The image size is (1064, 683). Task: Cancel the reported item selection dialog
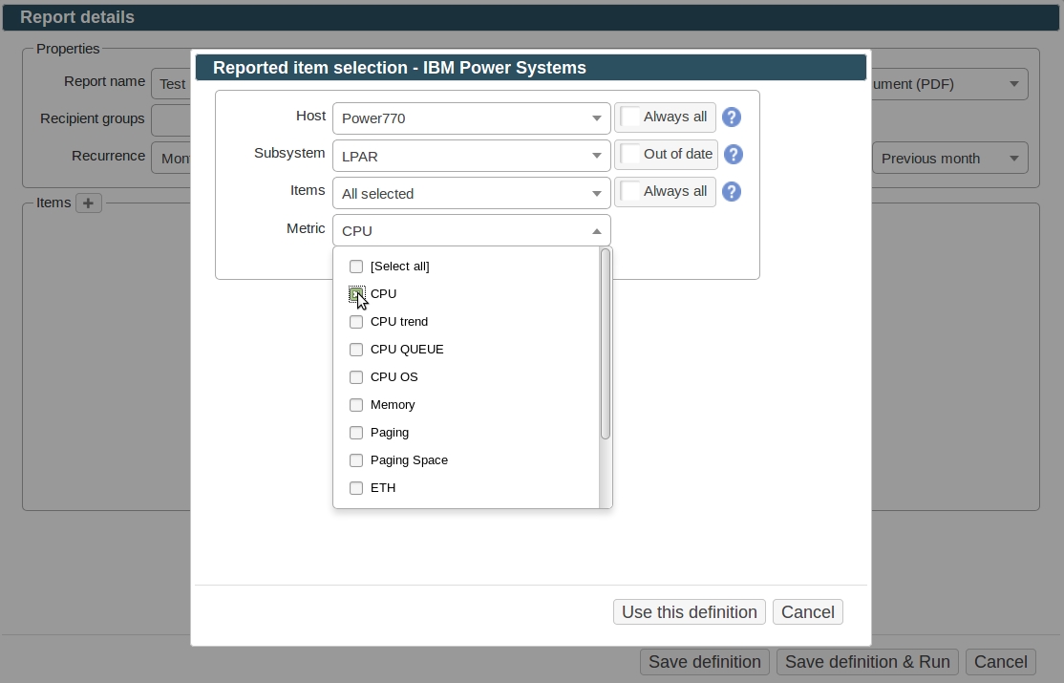(x=807, y=612)
